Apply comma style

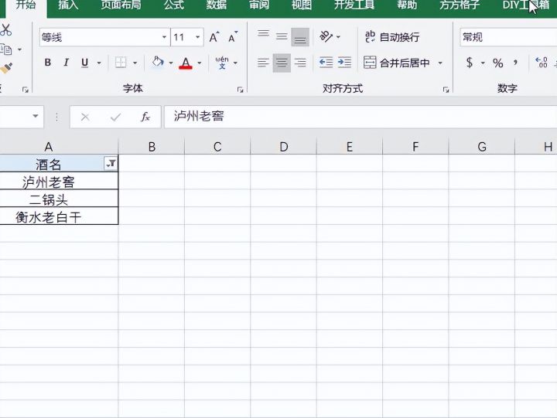click(515, 63)
